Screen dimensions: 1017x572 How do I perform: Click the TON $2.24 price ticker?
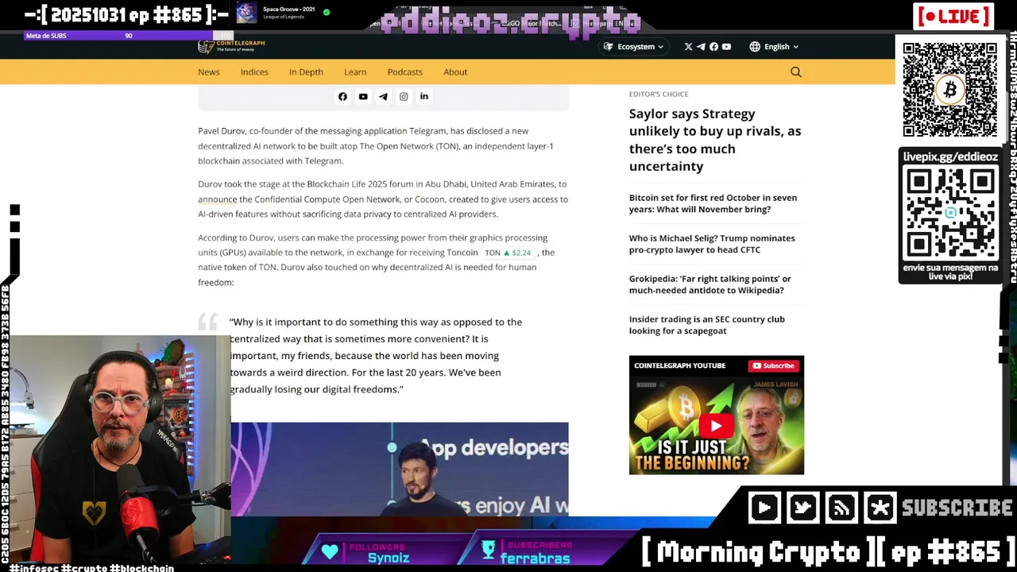(x=508, y=253)
